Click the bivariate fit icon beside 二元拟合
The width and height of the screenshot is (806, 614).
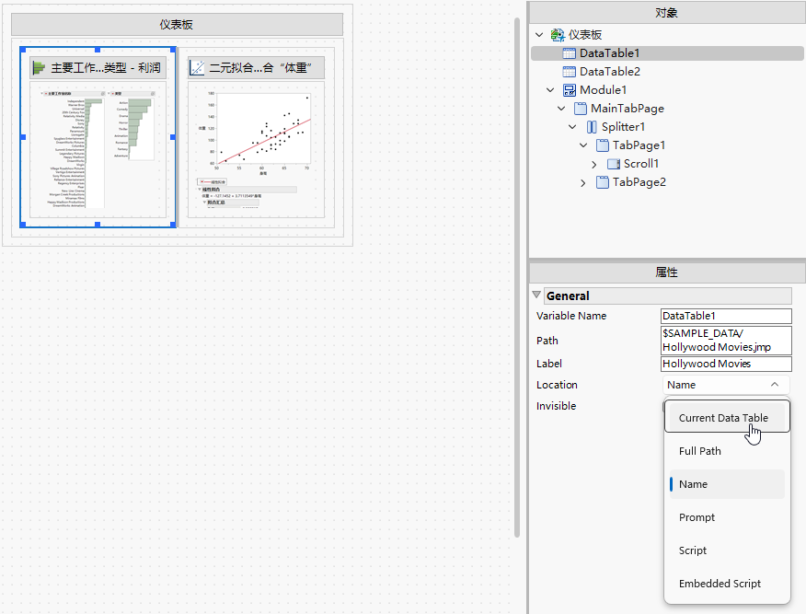pos(197,68)
